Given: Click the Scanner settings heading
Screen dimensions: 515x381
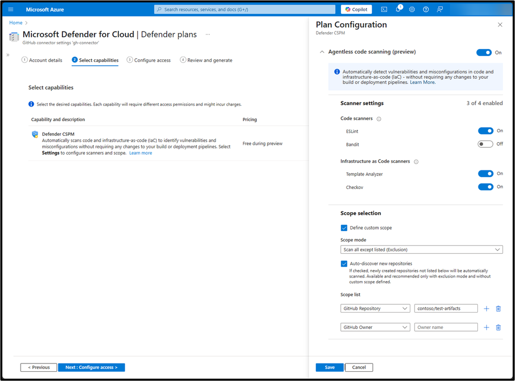Looking at the screenshot, I should click(362, 103).
